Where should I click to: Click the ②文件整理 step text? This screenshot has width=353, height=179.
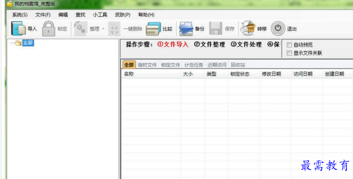[x=210, y=45]
